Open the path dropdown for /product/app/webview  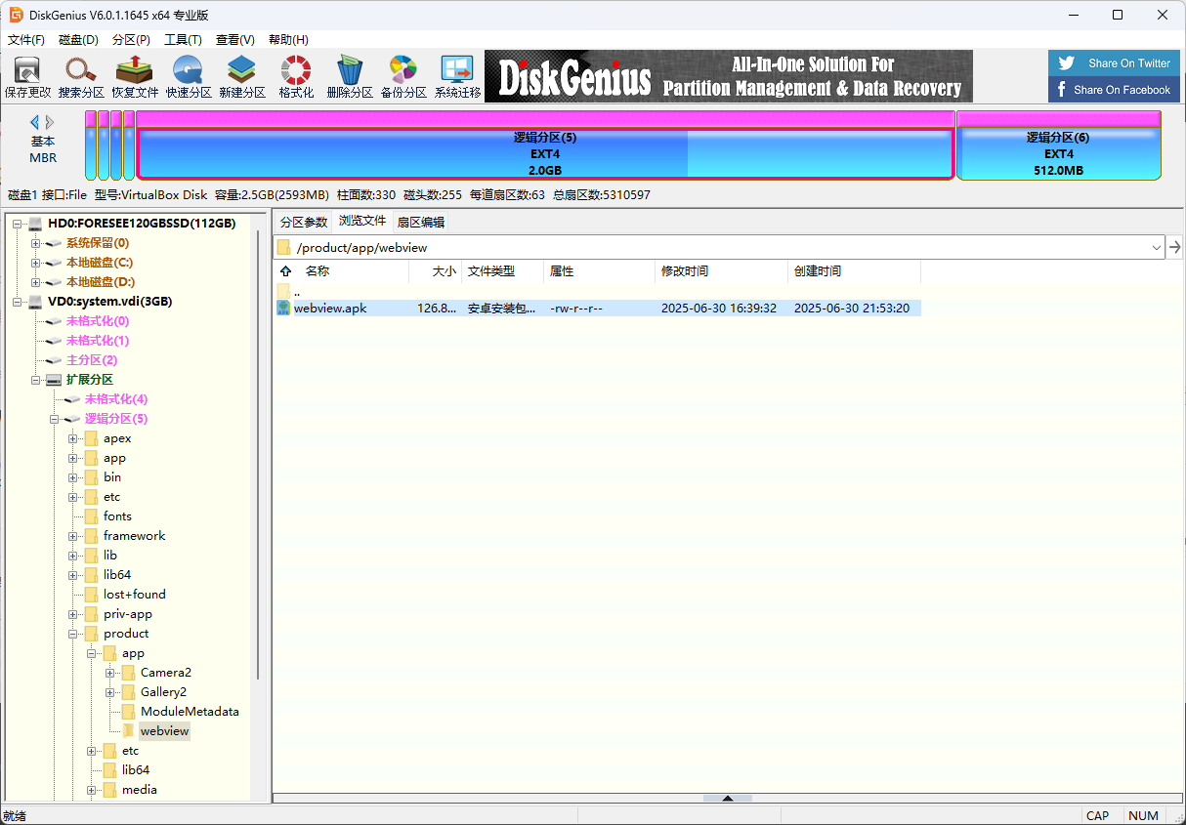[1157, 247]
